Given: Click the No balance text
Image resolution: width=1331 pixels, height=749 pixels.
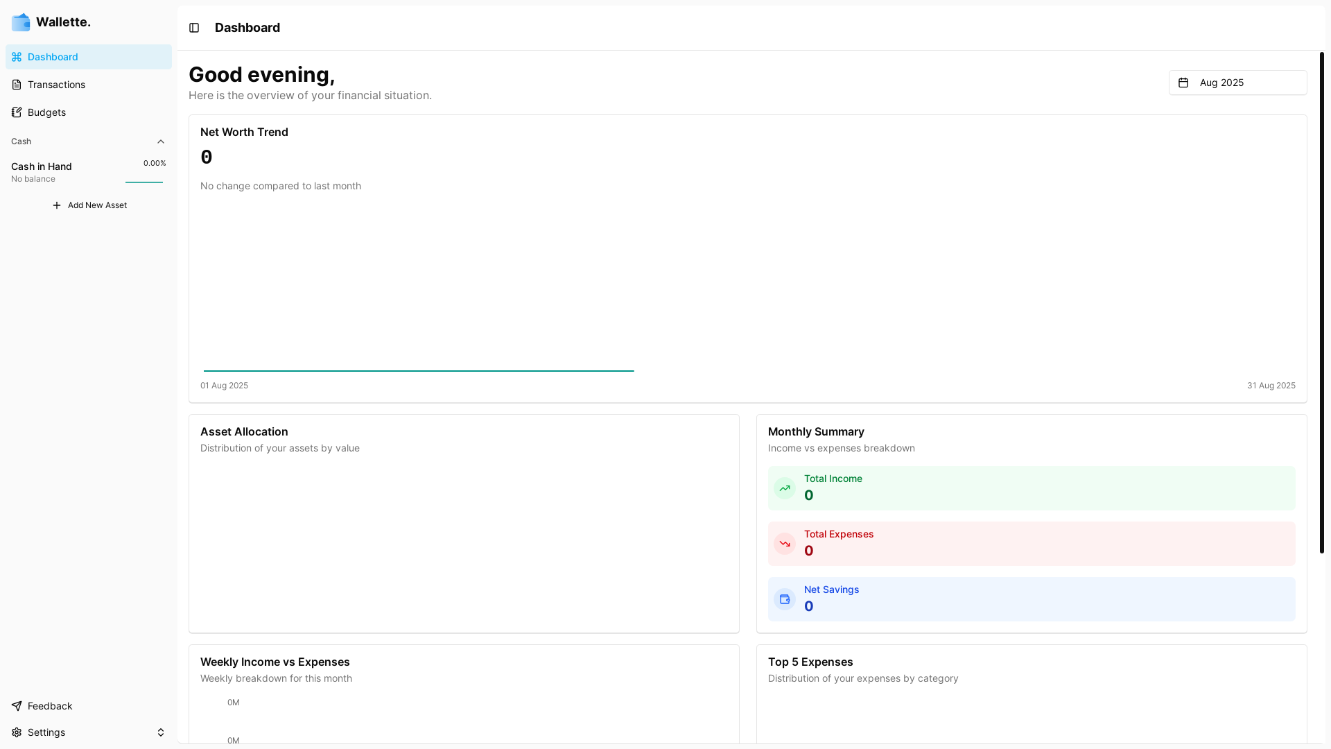Looking at the screenshot, I should point(33,179).
